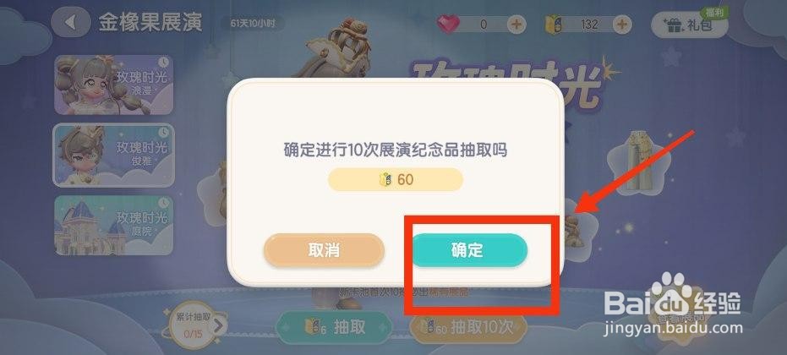Screen dimensions: 787x355
Task: Tap the trousers reward item in the star bubble
Action: 638,161
